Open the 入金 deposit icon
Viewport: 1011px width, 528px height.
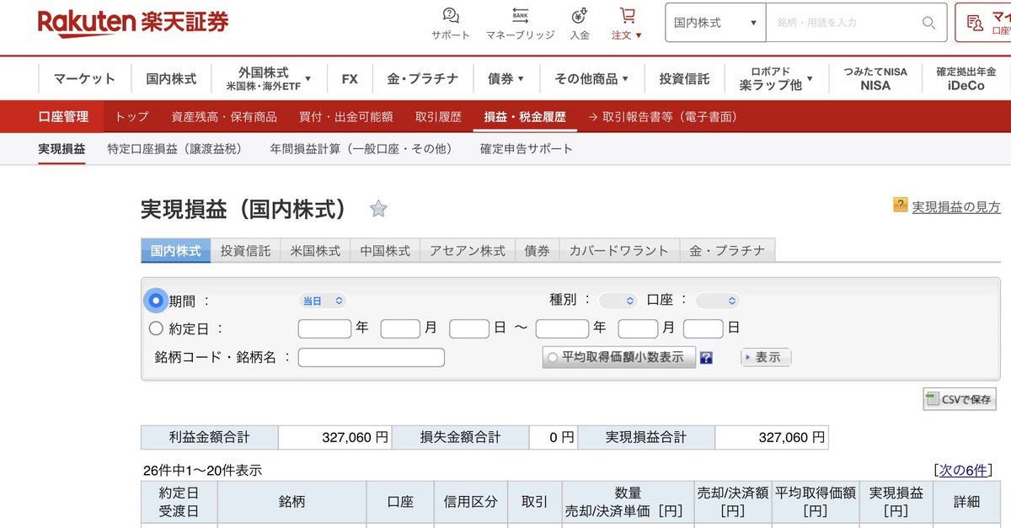pos(580,24)
